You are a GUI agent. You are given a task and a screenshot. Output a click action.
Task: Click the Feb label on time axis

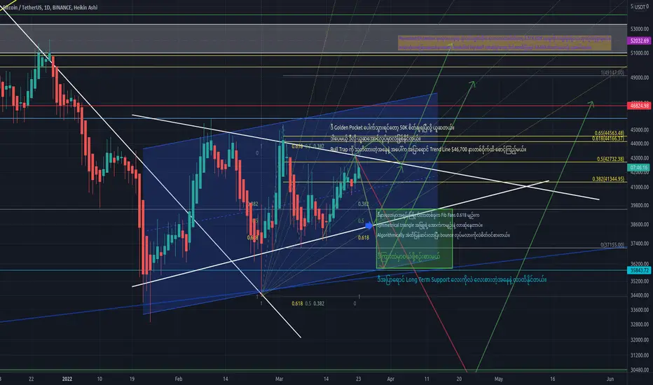tap(179, 379)
